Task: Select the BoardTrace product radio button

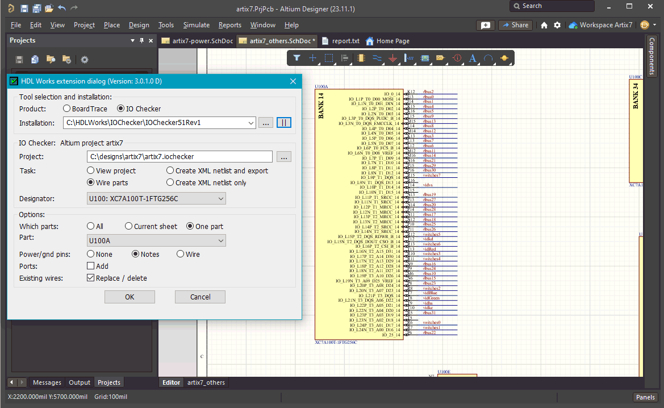Action: [x=67, y=109]
